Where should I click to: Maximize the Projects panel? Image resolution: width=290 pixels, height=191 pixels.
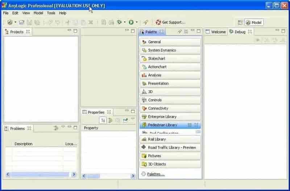[75, 31]
